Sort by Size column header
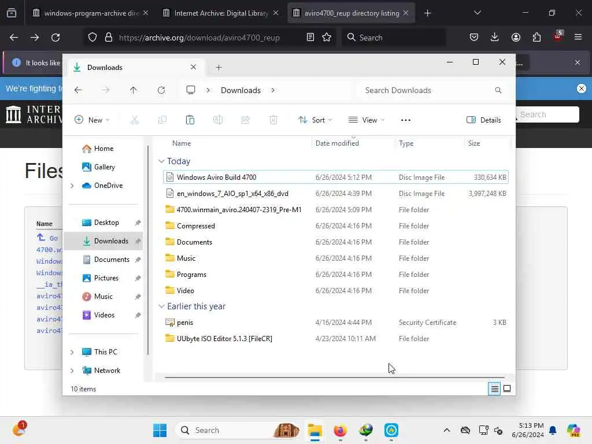This screenshot has height=444, width=592. pos(474,143)
